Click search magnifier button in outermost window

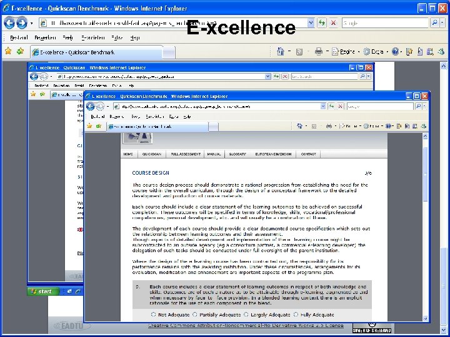(x=434, y=23)
